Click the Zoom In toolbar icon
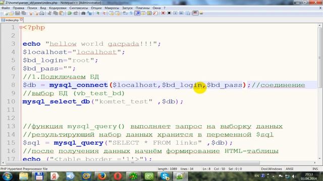Screen dimensions: 323x181 98,14
